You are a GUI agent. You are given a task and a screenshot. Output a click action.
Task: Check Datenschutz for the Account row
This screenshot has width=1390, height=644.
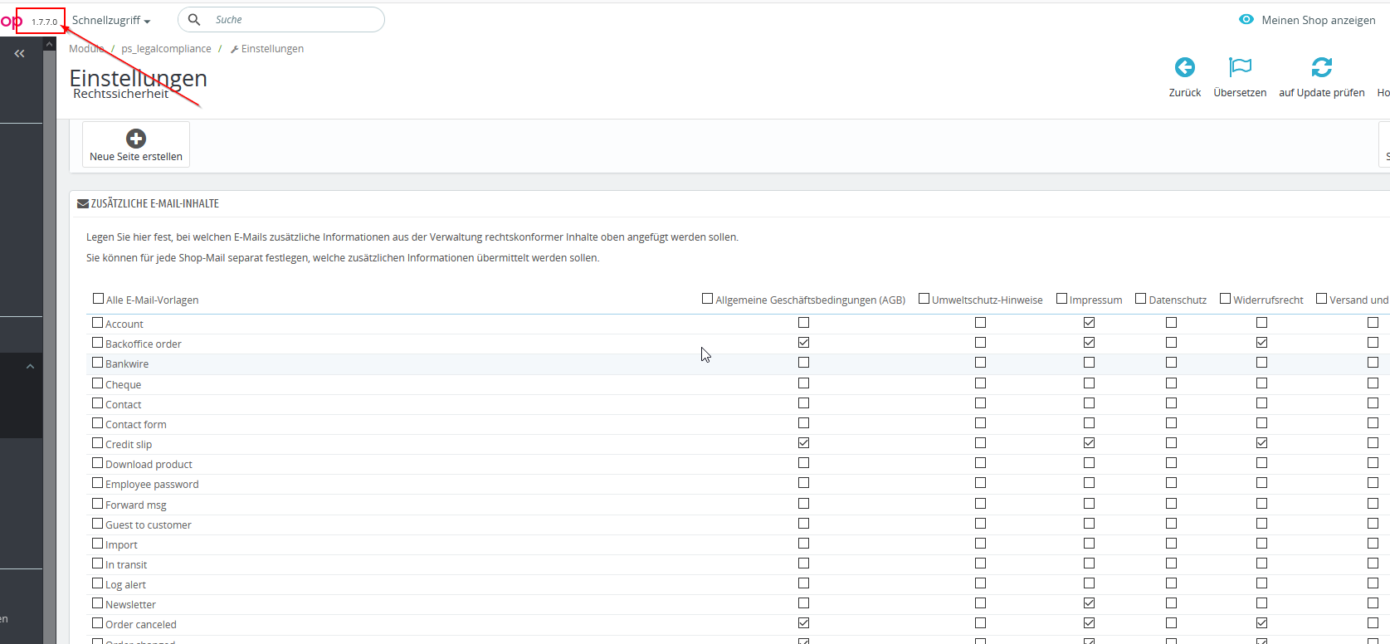(1171, 322)
